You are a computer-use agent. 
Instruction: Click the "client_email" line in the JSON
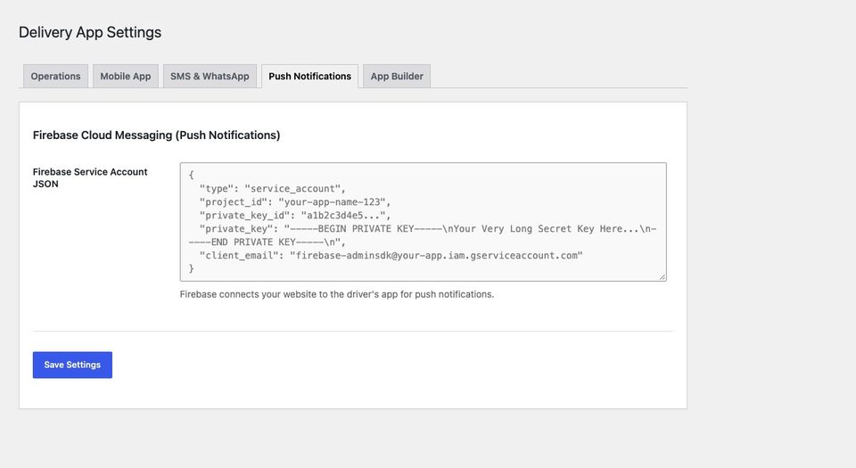(391, 255)
